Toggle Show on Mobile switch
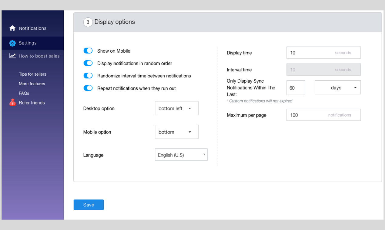The width and height of the screenshot is (385, 230). 88,51
